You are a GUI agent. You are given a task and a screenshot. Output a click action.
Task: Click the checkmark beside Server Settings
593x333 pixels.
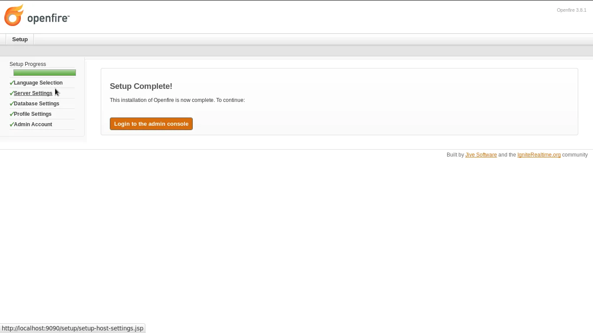click(12, 93)
